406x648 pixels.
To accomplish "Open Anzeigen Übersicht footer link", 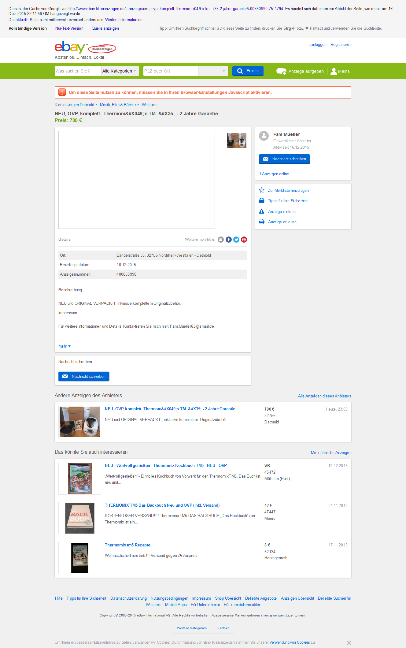I will pyautogui.click(x=297, y=598).
